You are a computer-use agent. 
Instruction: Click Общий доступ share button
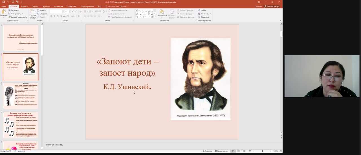point(272,6)
